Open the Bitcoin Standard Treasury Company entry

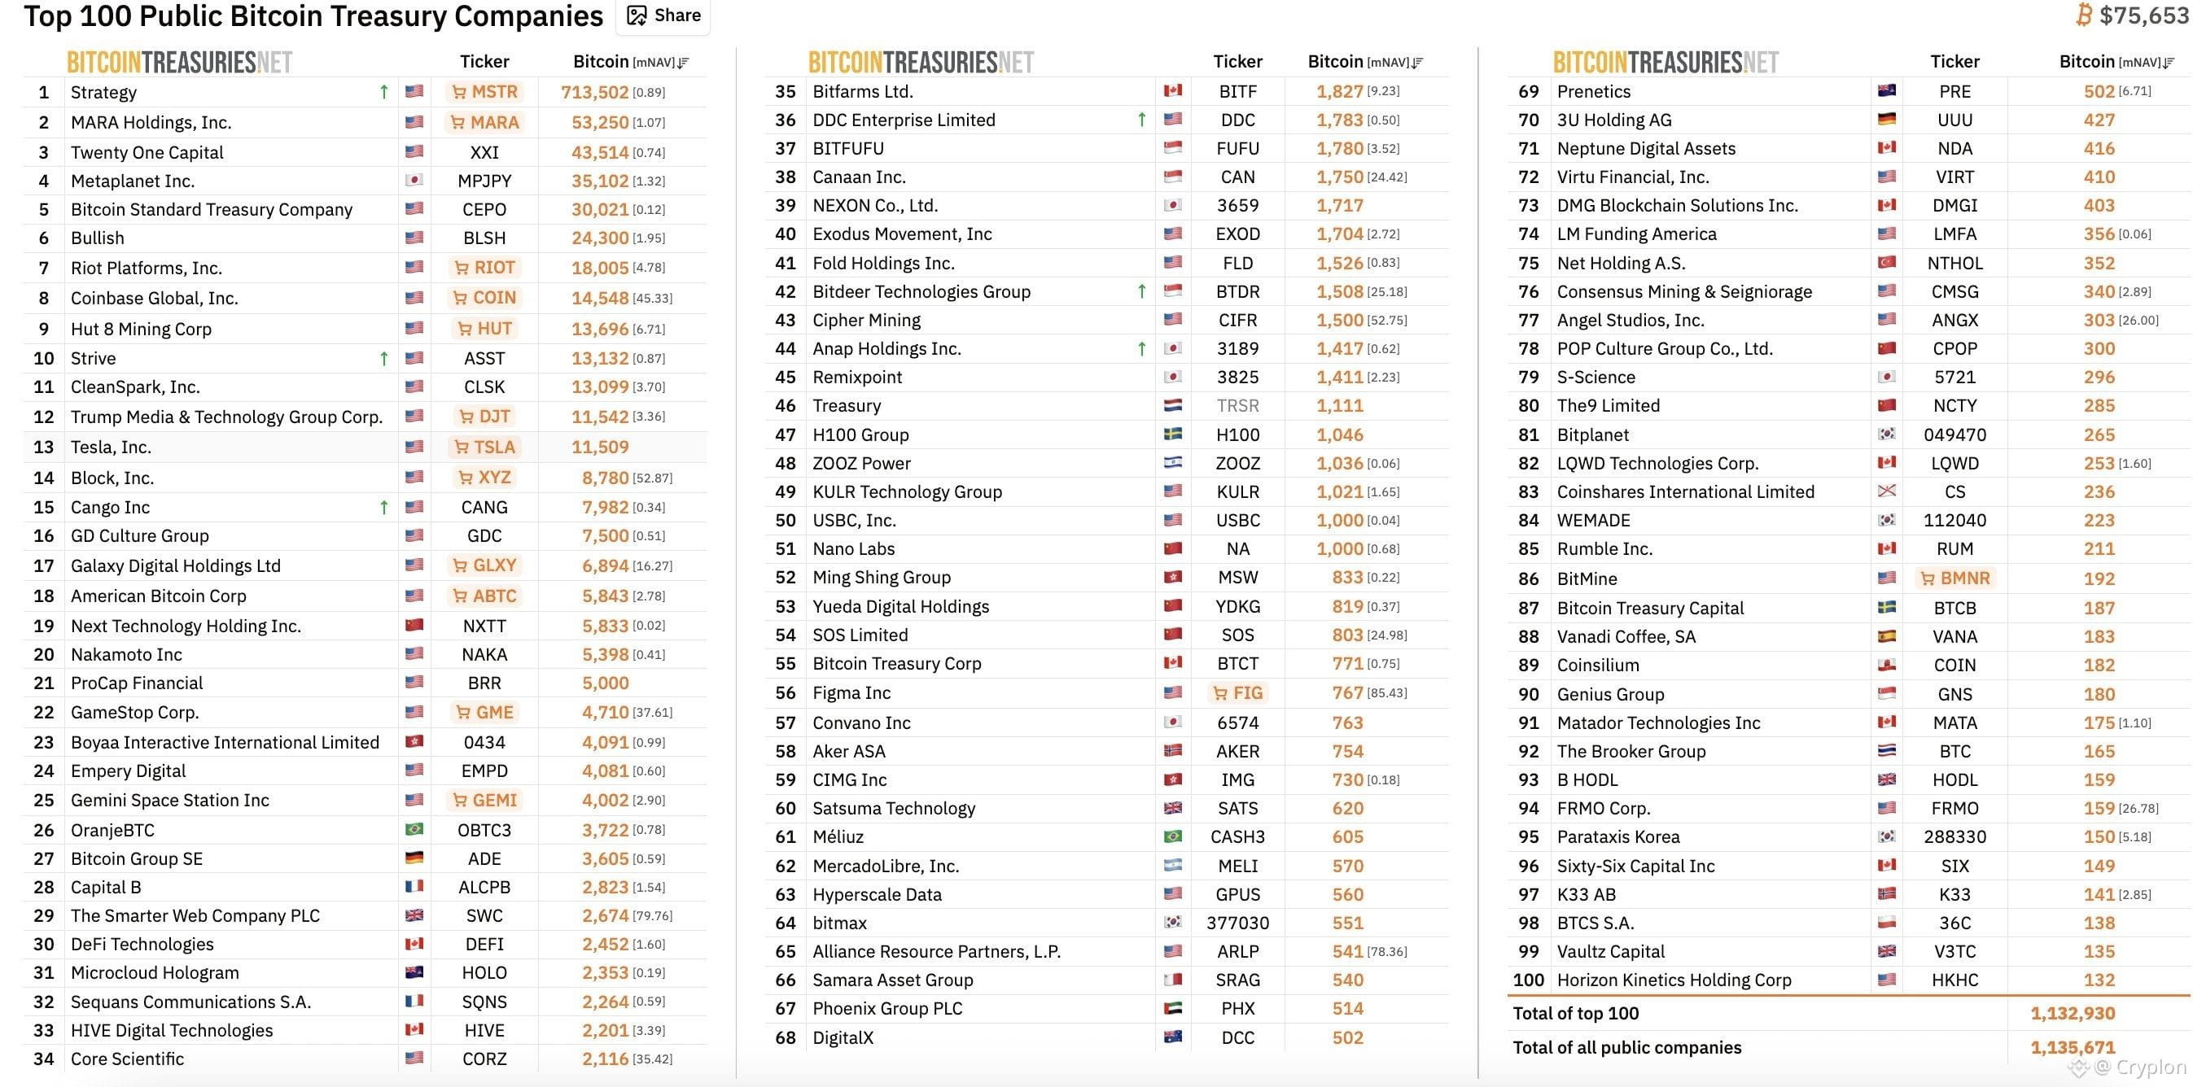click(x=211, y=209)
